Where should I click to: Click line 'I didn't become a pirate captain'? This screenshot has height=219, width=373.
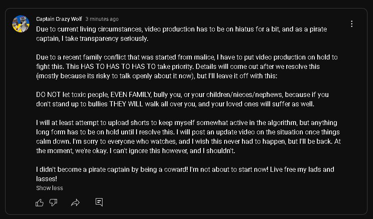[x=185, y=170]
